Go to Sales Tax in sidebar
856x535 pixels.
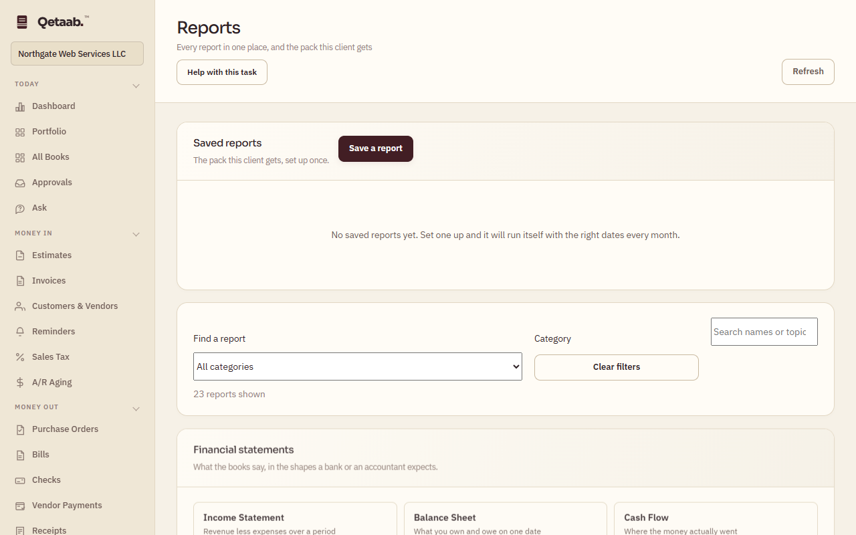coord(78,357)
